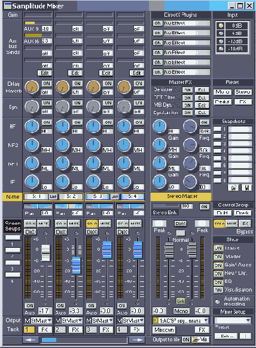Screen dimensions: 256x348
Task: Recall snapshot 1 button
Action: 217,129
